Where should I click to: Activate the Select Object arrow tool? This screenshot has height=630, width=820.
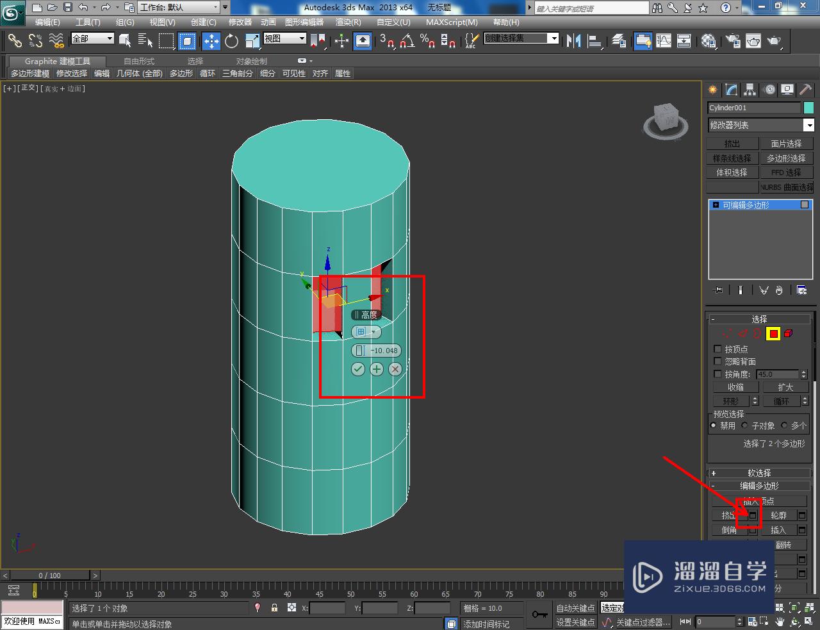pos(125,41)
